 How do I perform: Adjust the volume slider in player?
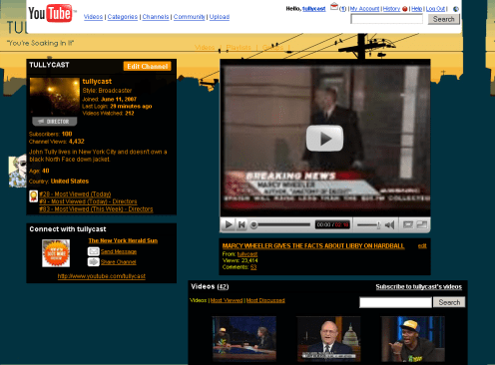click(x=369, y=225)
